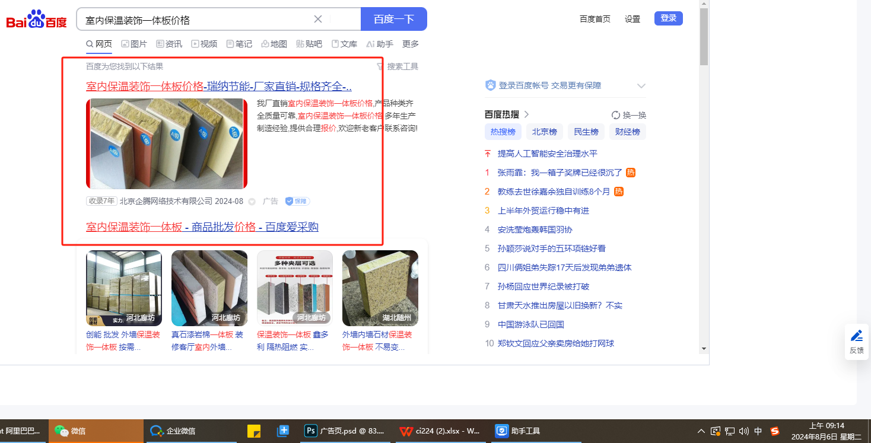Click the security tray icon beside the overflow arrow
The image size is (871, 443).
pyautogui.click(x=716, y=431)
